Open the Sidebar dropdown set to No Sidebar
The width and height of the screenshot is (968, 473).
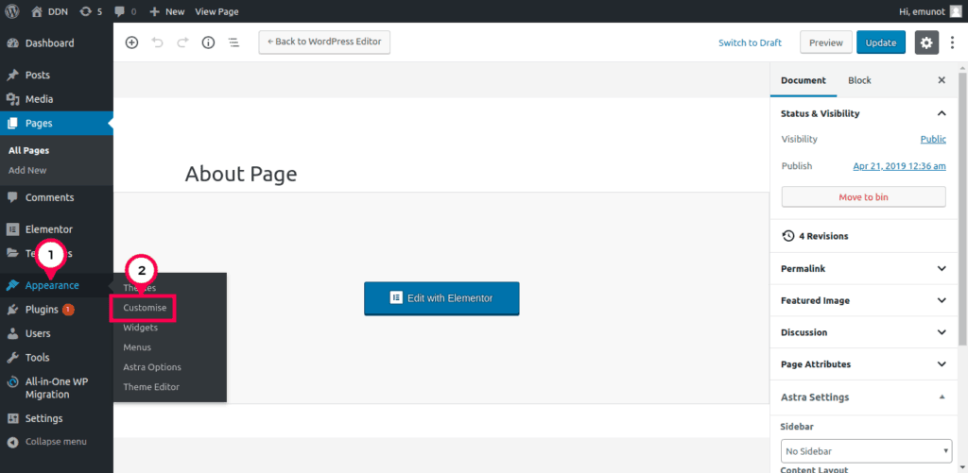(866, 450)
